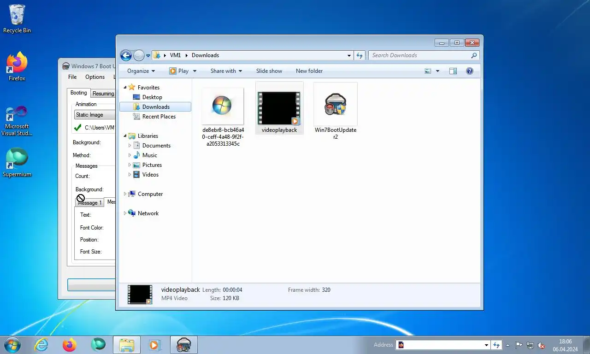
Task: Launch Firefox from the taskbar
Action: pos(70,344)
